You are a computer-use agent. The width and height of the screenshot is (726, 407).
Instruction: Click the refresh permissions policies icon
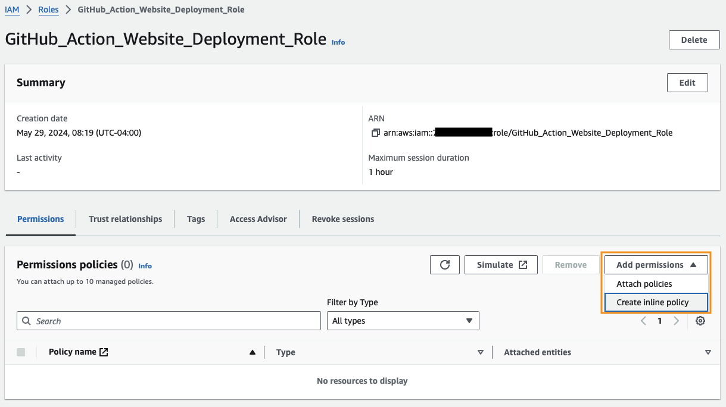(x=445, y=265)
